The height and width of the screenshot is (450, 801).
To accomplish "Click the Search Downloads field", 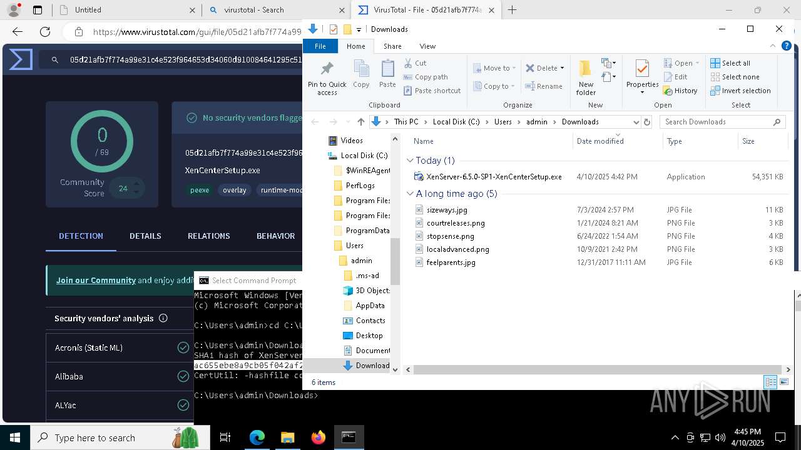I will click(x=722, y=122).
